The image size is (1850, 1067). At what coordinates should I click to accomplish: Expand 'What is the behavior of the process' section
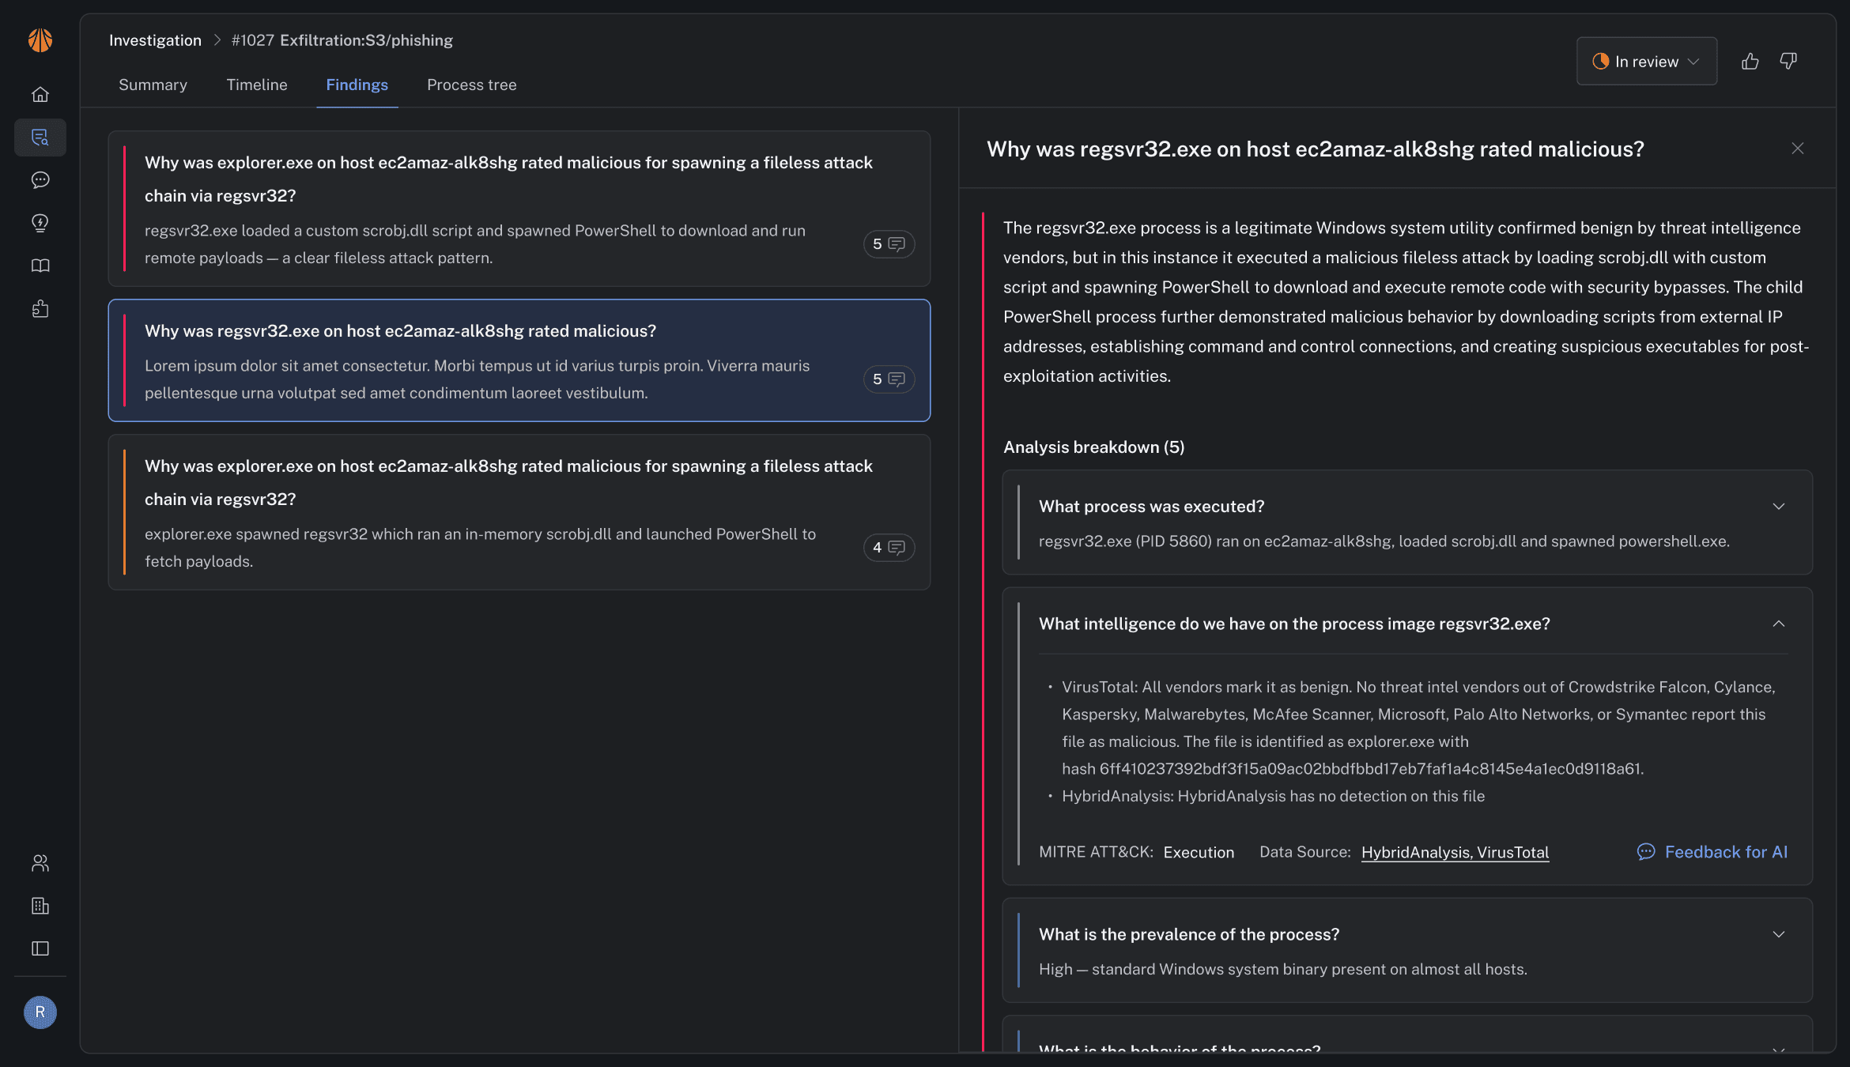1779,1050
